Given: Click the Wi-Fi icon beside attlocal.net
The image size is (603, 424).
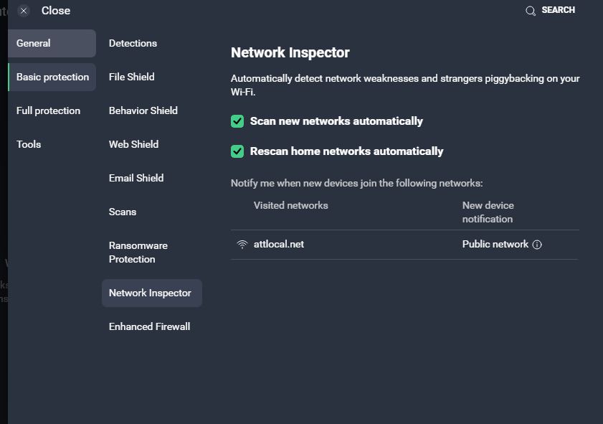Looking at the screenshot, I should pos(241,244).
